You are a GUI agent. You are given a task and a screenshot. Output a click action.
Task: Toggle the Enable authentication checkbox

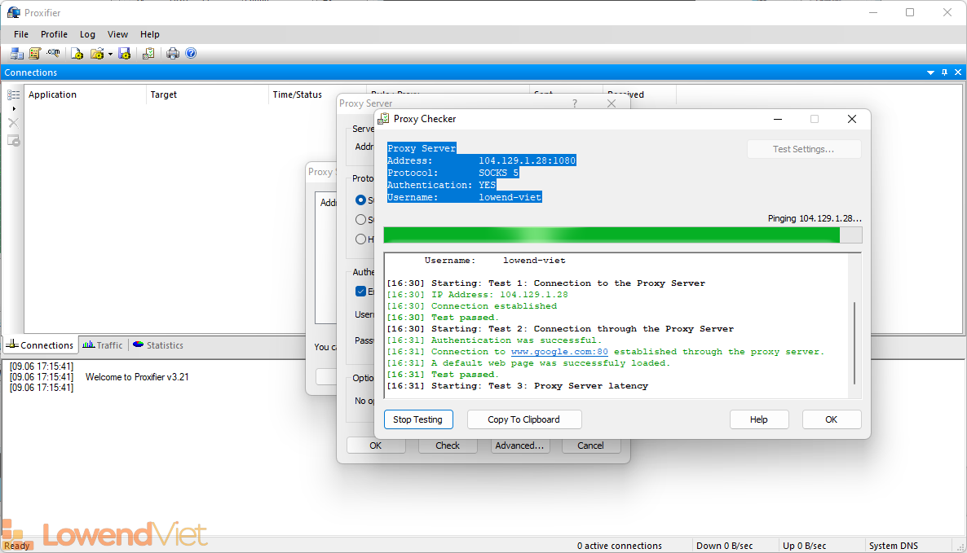coord(360,292)
